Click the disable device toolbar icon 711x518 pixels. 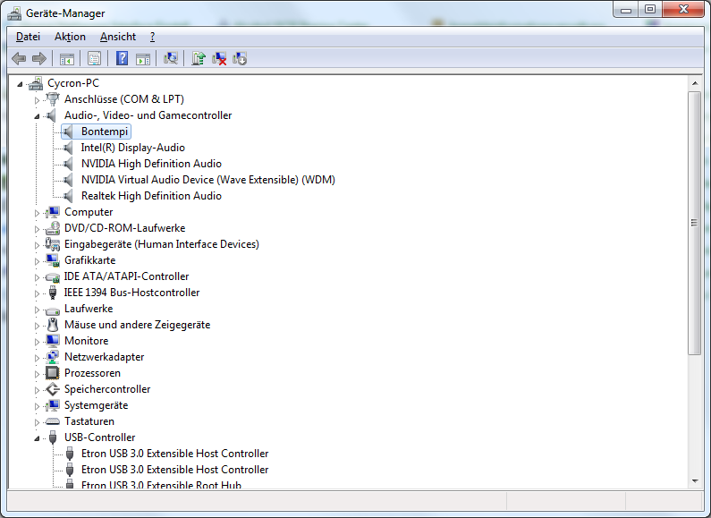240,58
